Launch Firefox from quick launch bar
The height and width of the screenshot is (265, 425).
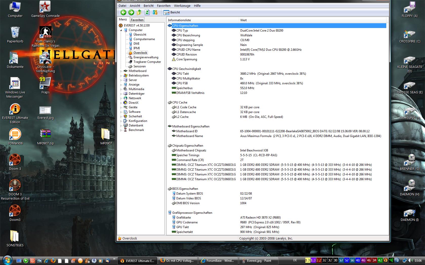pos(53,261)
